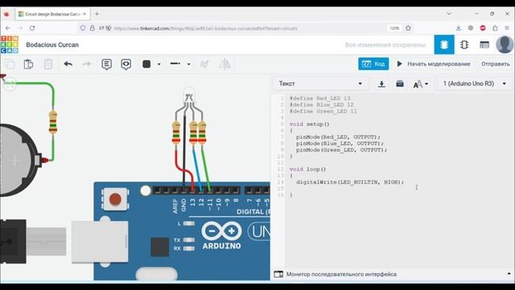The image size is (515, 290).
Task: Click Начать моделирование to start simulation
Action: 434,64
